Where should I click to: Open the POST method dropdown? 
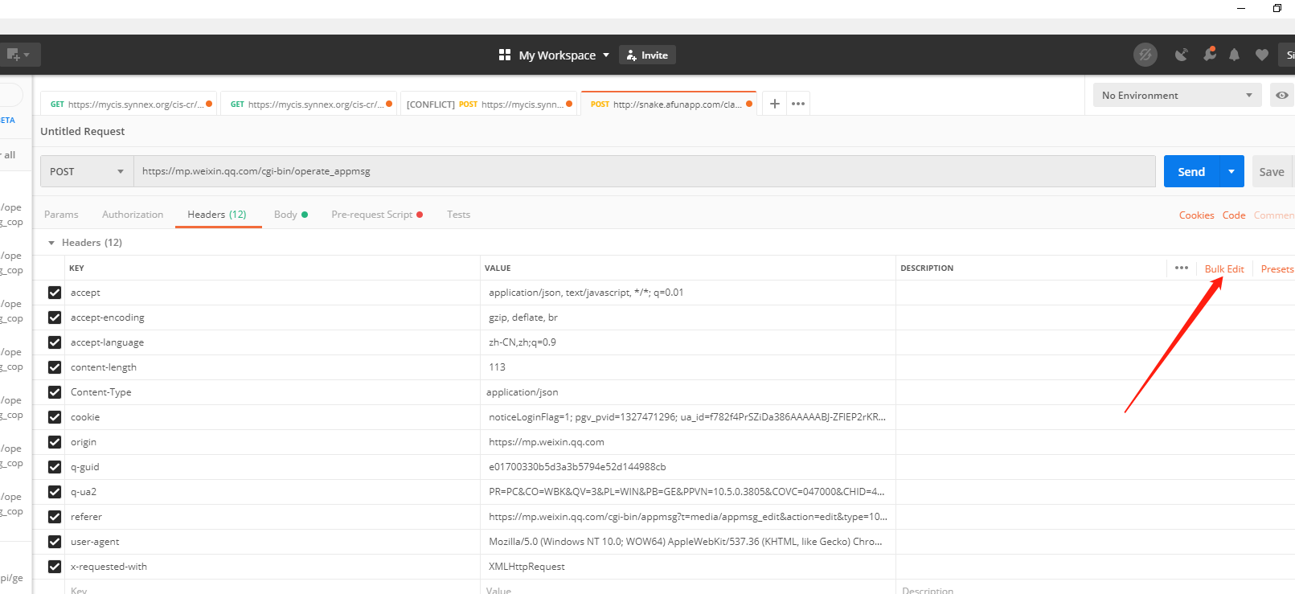pyautogui.click(x=87, y=171)
